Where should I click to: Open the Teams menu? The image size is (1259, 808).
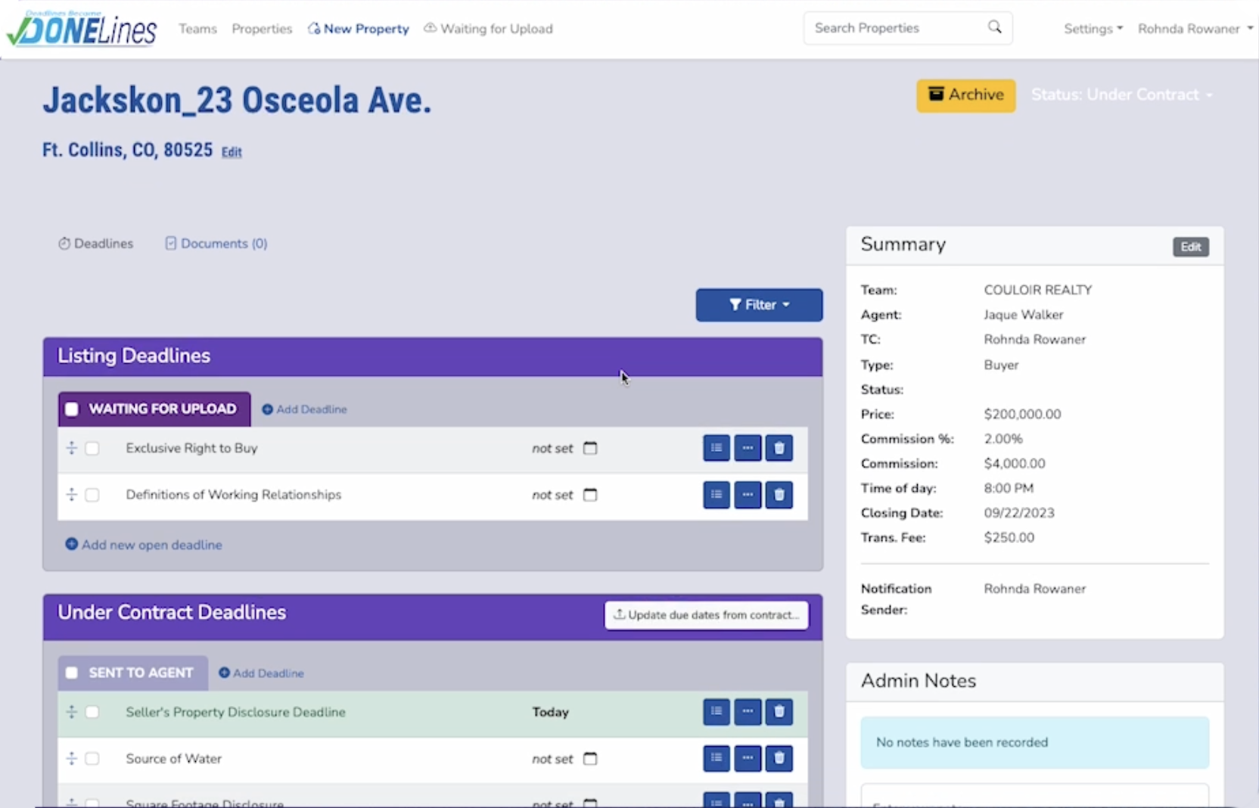(197, 28)
